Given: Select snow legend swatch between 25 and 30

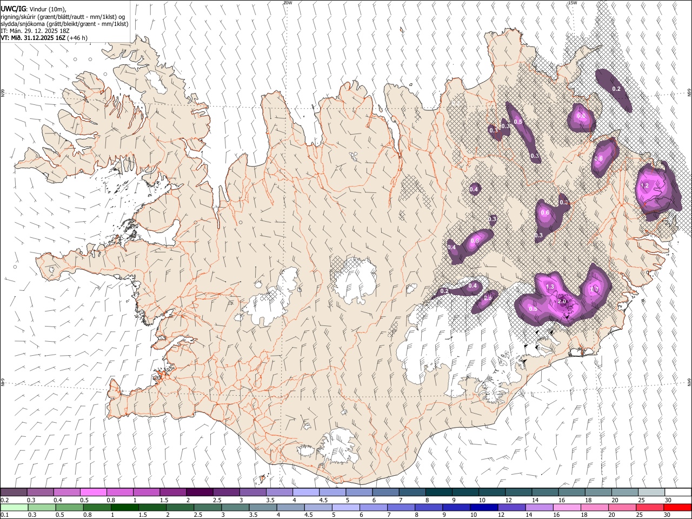Looking at the screenshot, I should click(651, 492).
